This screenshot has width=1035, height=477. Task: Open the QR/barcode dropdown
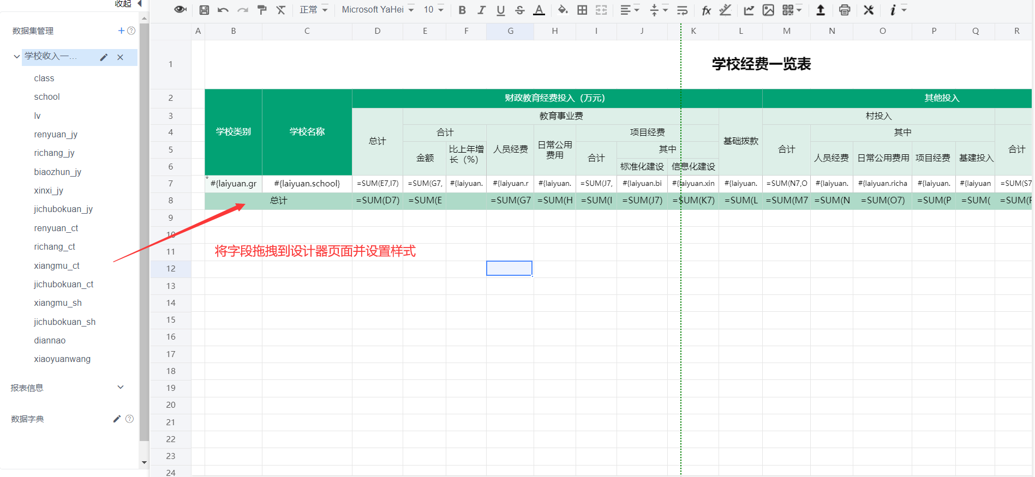[792, 10]
